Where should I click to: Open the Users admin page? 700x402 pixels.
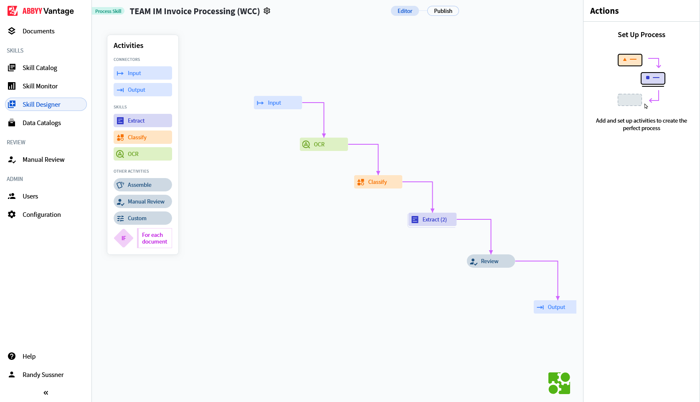coord(31,196)
